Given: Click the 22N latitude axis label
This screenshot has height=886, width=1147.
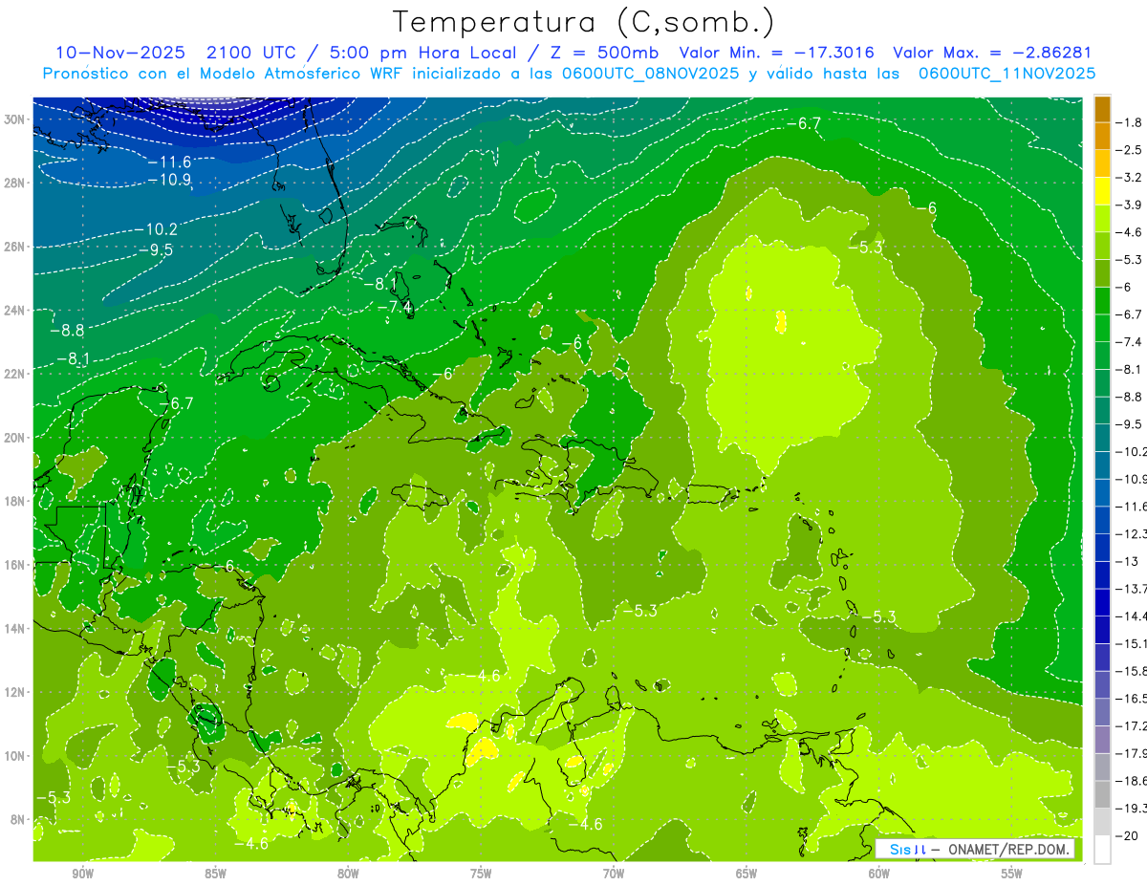Looking at the screenshot, I should coord(16,374).
